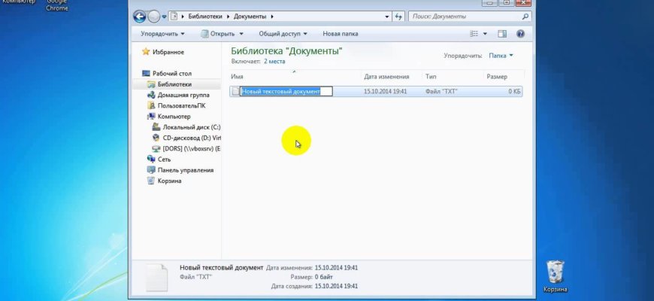Click the address bar refresh icon

pos(398,16)
